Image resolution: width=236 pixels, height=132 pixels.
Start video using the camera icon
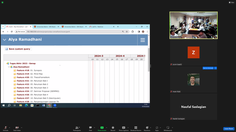coord(17,128)
